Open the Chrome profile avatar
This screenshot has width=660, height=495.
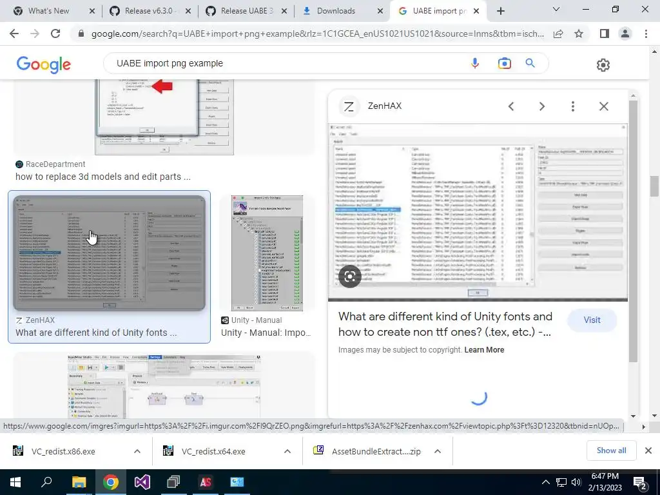point(625,34)
